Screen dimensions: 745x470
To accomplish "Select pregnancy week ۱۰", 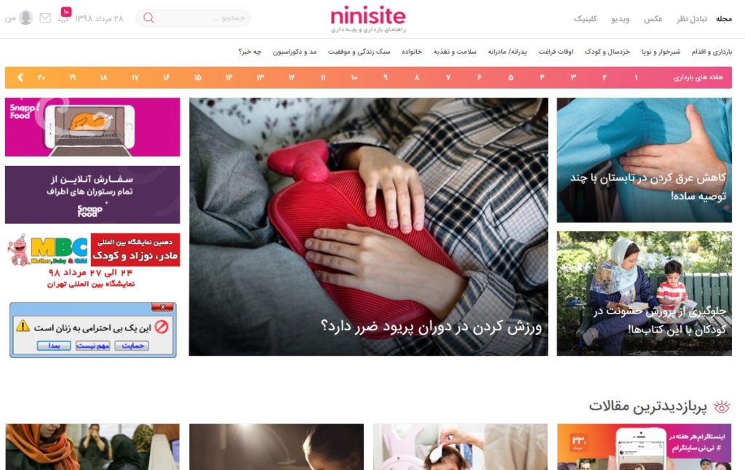I will point(354,77).
